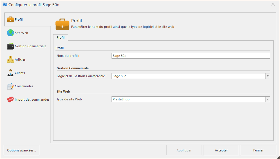Click the Accepter button

(x=221, y=150)
